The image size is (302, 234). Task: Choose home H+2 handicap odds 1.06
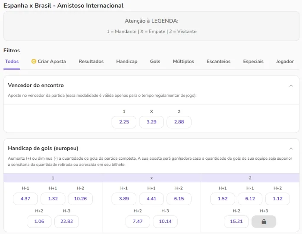(39, 221)
